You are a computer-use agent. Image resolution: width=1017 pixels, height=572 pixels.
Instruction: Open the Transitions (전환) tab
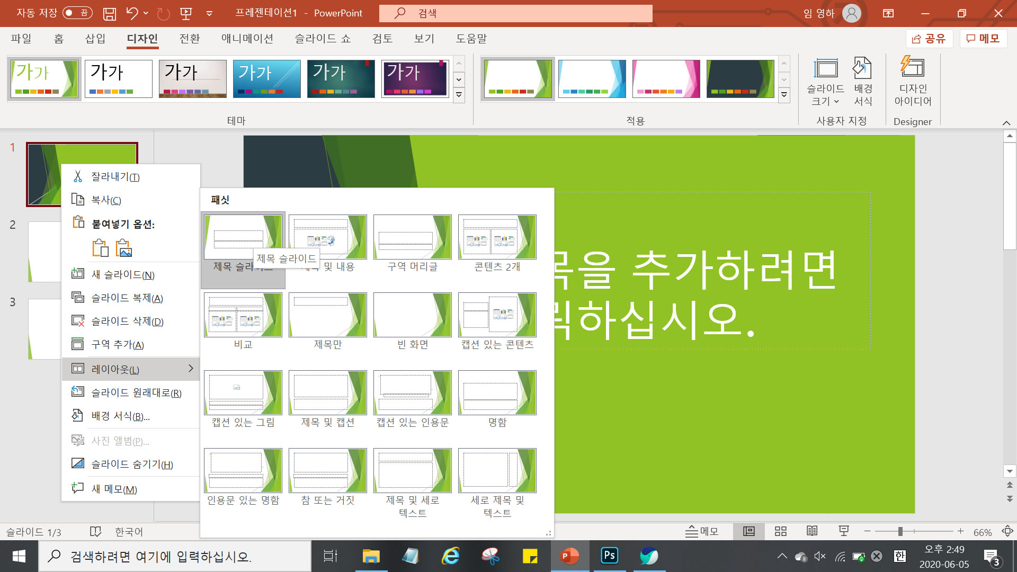tap(189, 39)
